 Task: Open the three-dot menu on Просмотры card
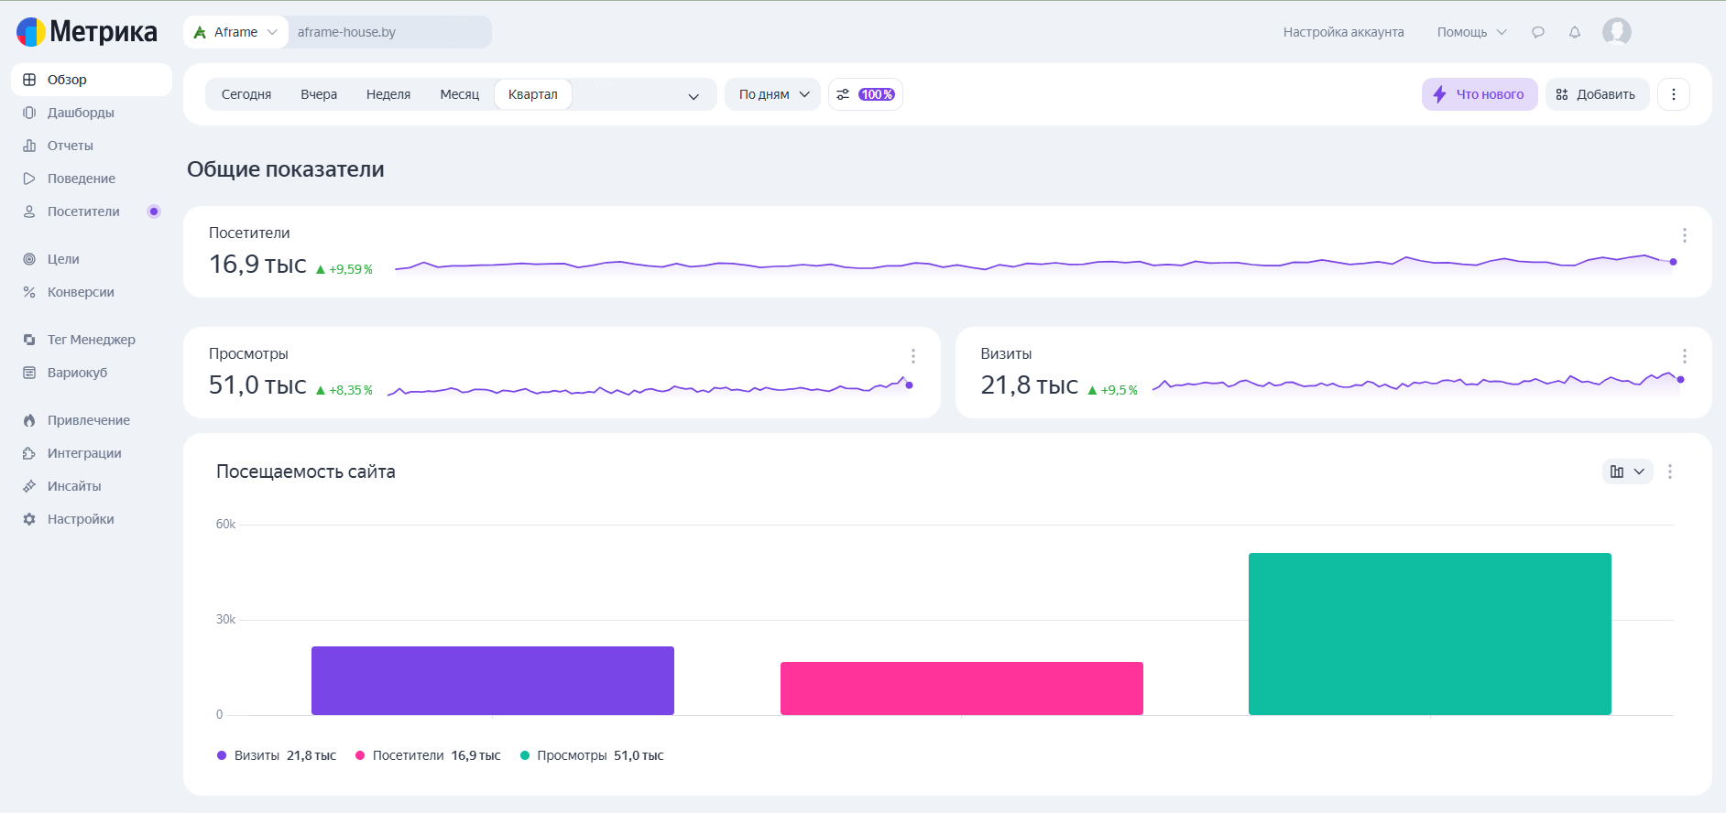912,356
